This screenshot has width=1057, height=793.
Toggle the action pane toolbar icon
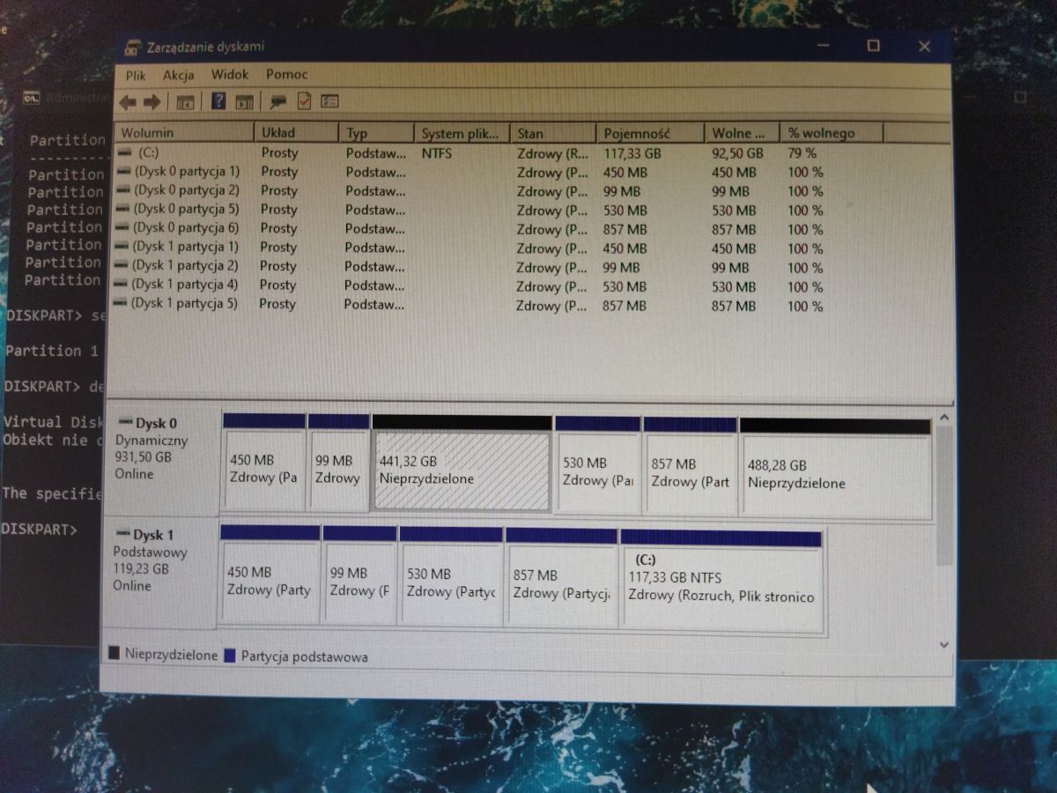pyautogui.click(x=244, y=101)
